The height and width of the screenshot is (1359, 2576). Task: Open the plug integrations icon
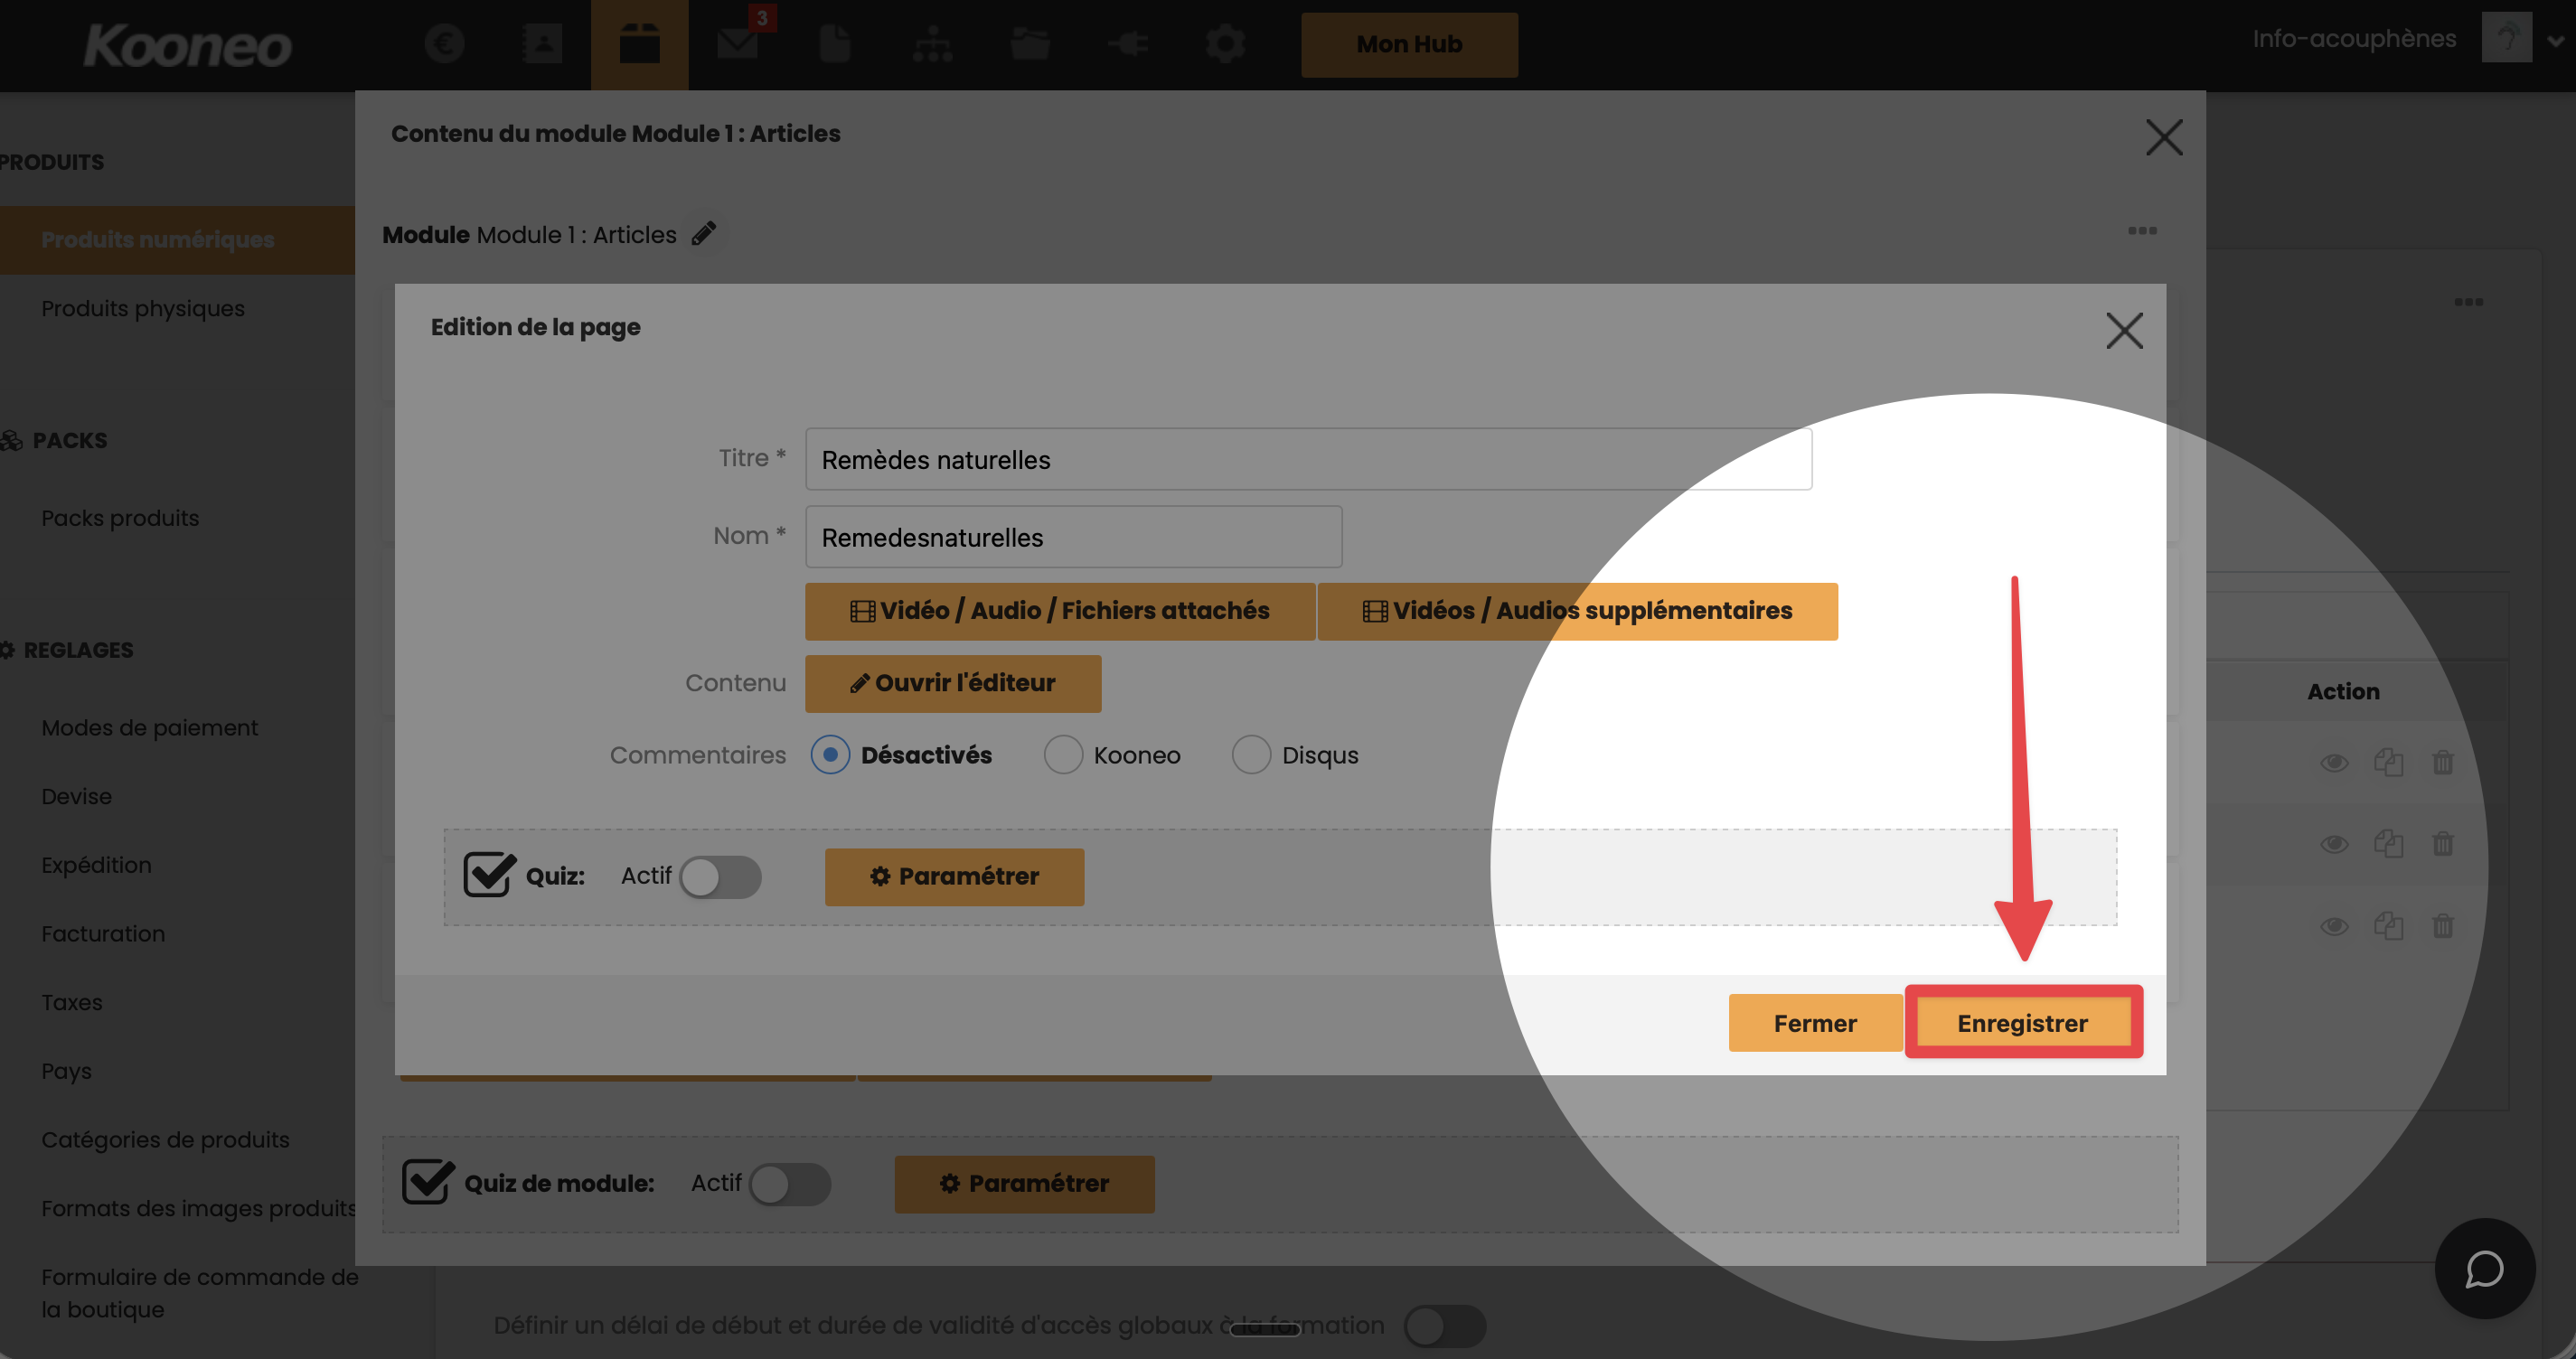(1128, 44)
